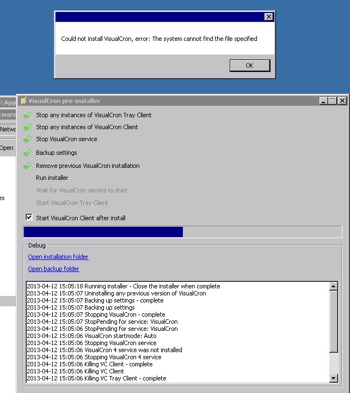Click checkmark beside Remove previous VisualCron installation
350x393 pixels.
click(x=27, y=166)
